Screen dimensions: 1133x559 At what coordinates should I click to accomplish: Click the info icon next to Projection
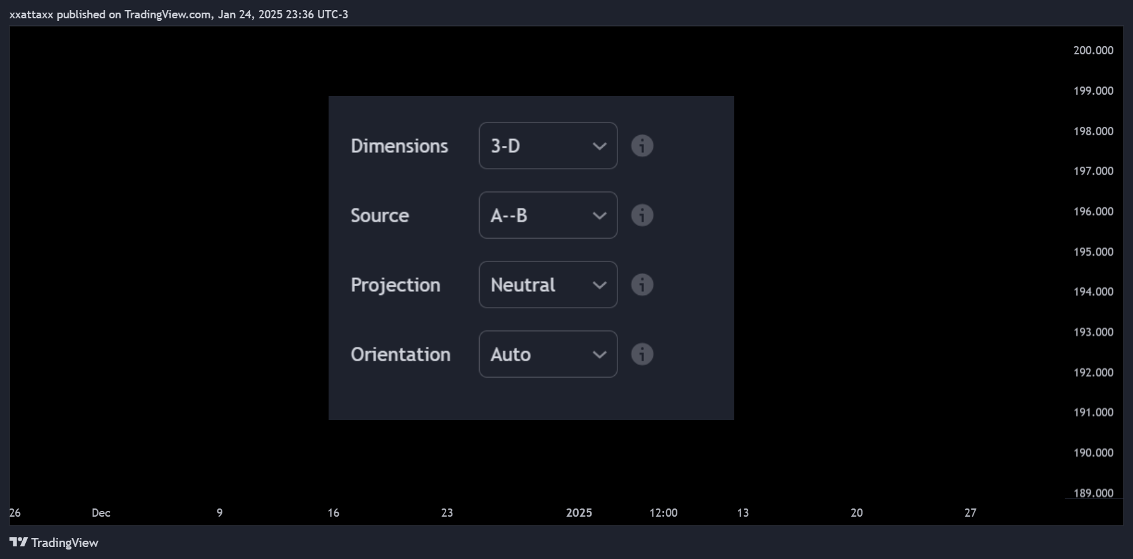coord(642,285)
